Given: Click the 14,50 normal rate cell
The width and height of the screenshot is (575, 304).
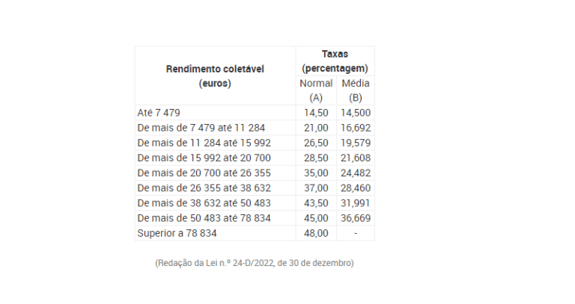Looking at the screenshot, I should pyautogui.click(x=316, y=113).
